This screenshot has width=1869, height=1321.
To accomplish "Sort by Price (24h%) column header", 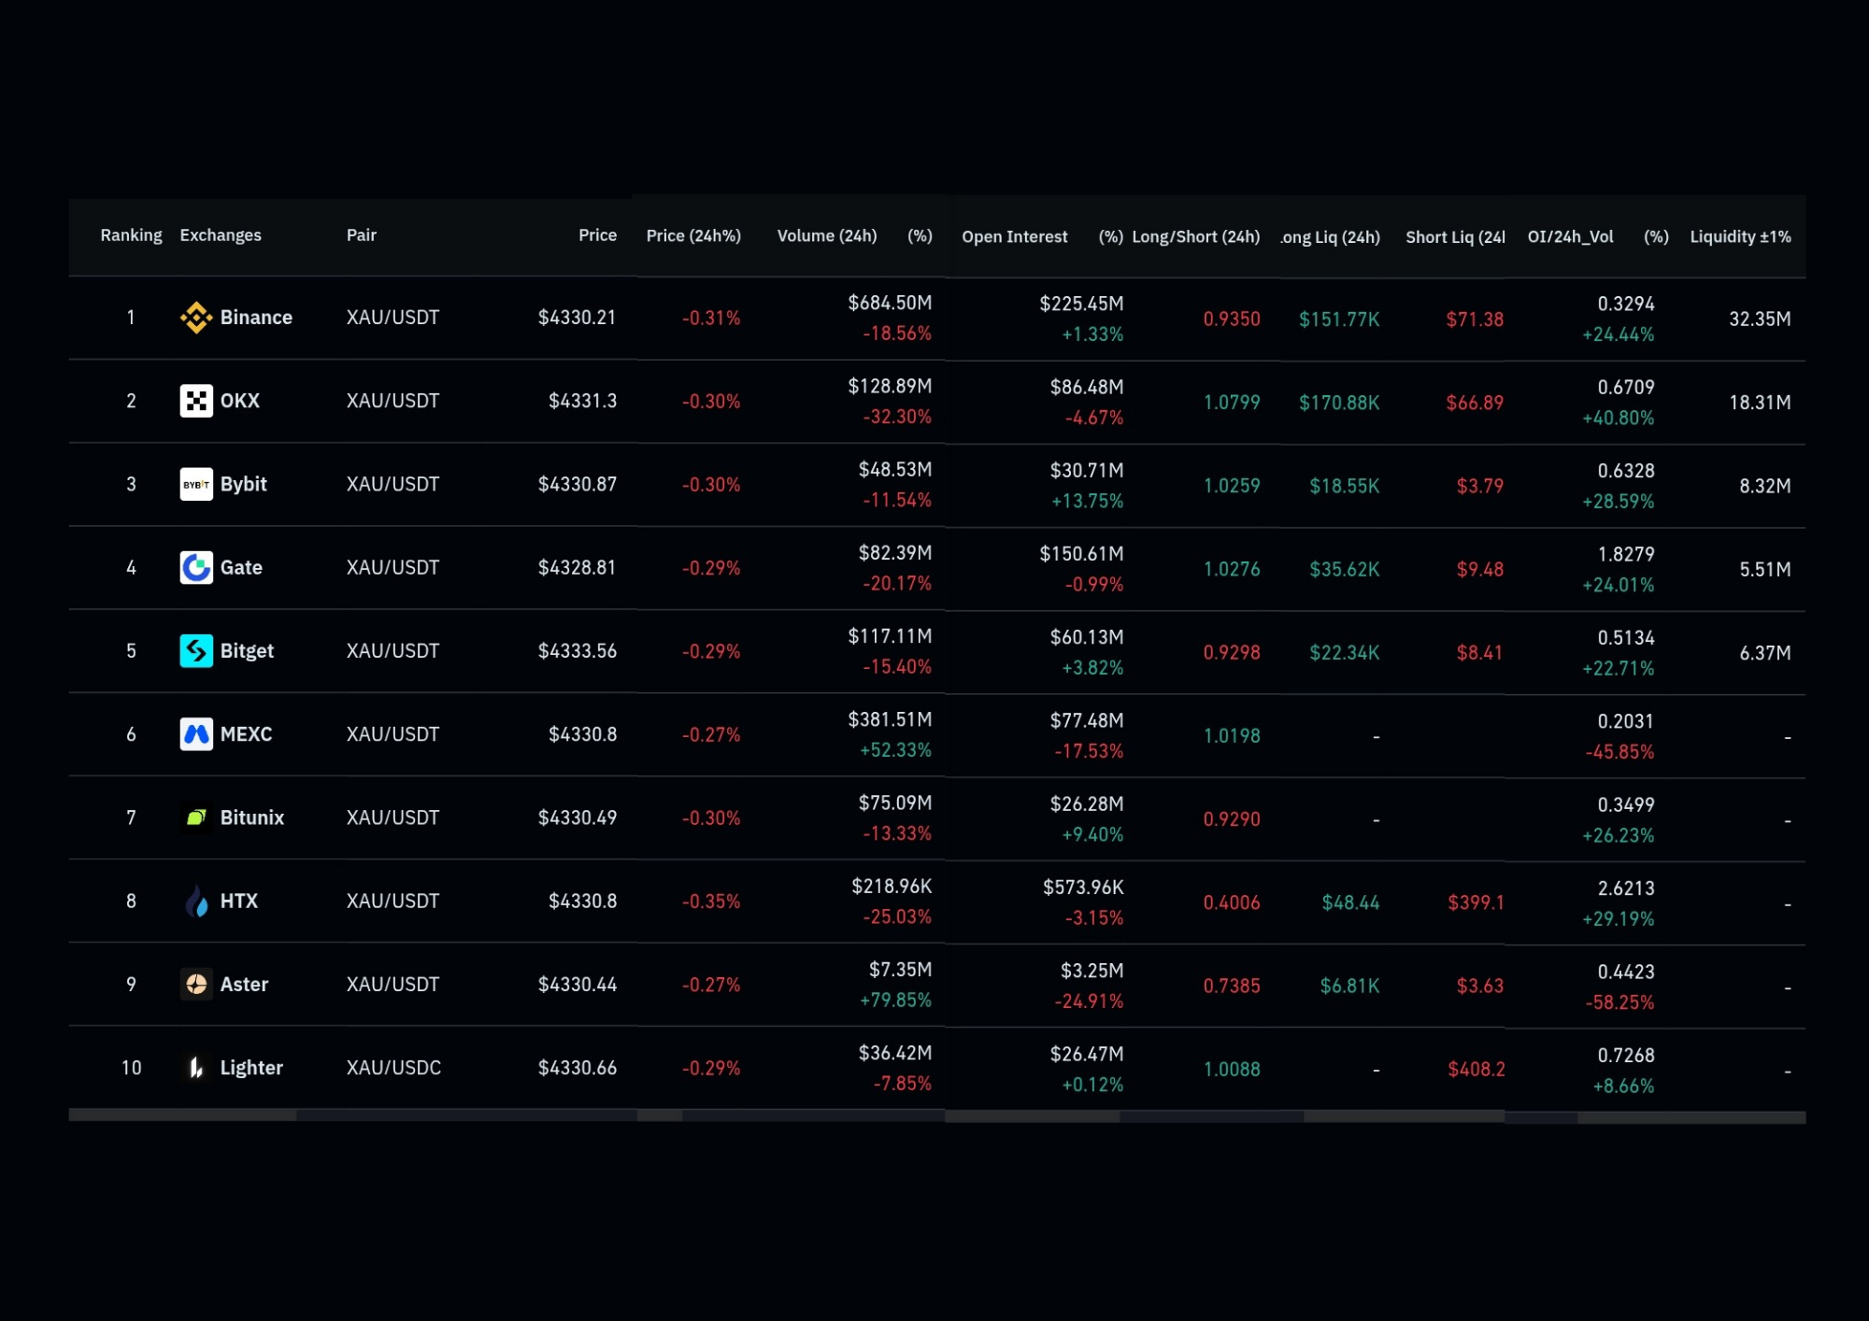I will click(x=693, y=236).
